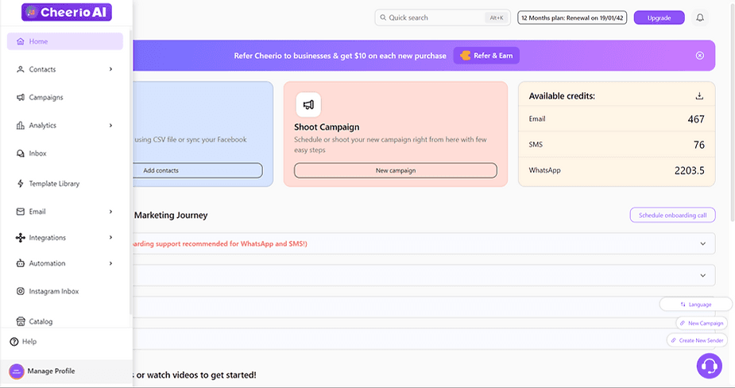This screenshot has width=735, height=388.
Task: Select the WhatsApp credits value 2203.5
Action: (689, 171)
